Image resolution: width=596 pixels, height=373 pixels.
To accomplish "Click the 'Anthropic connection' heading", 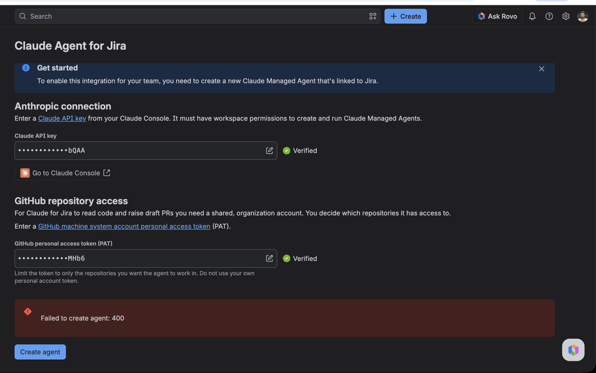I will click(63, 106).
